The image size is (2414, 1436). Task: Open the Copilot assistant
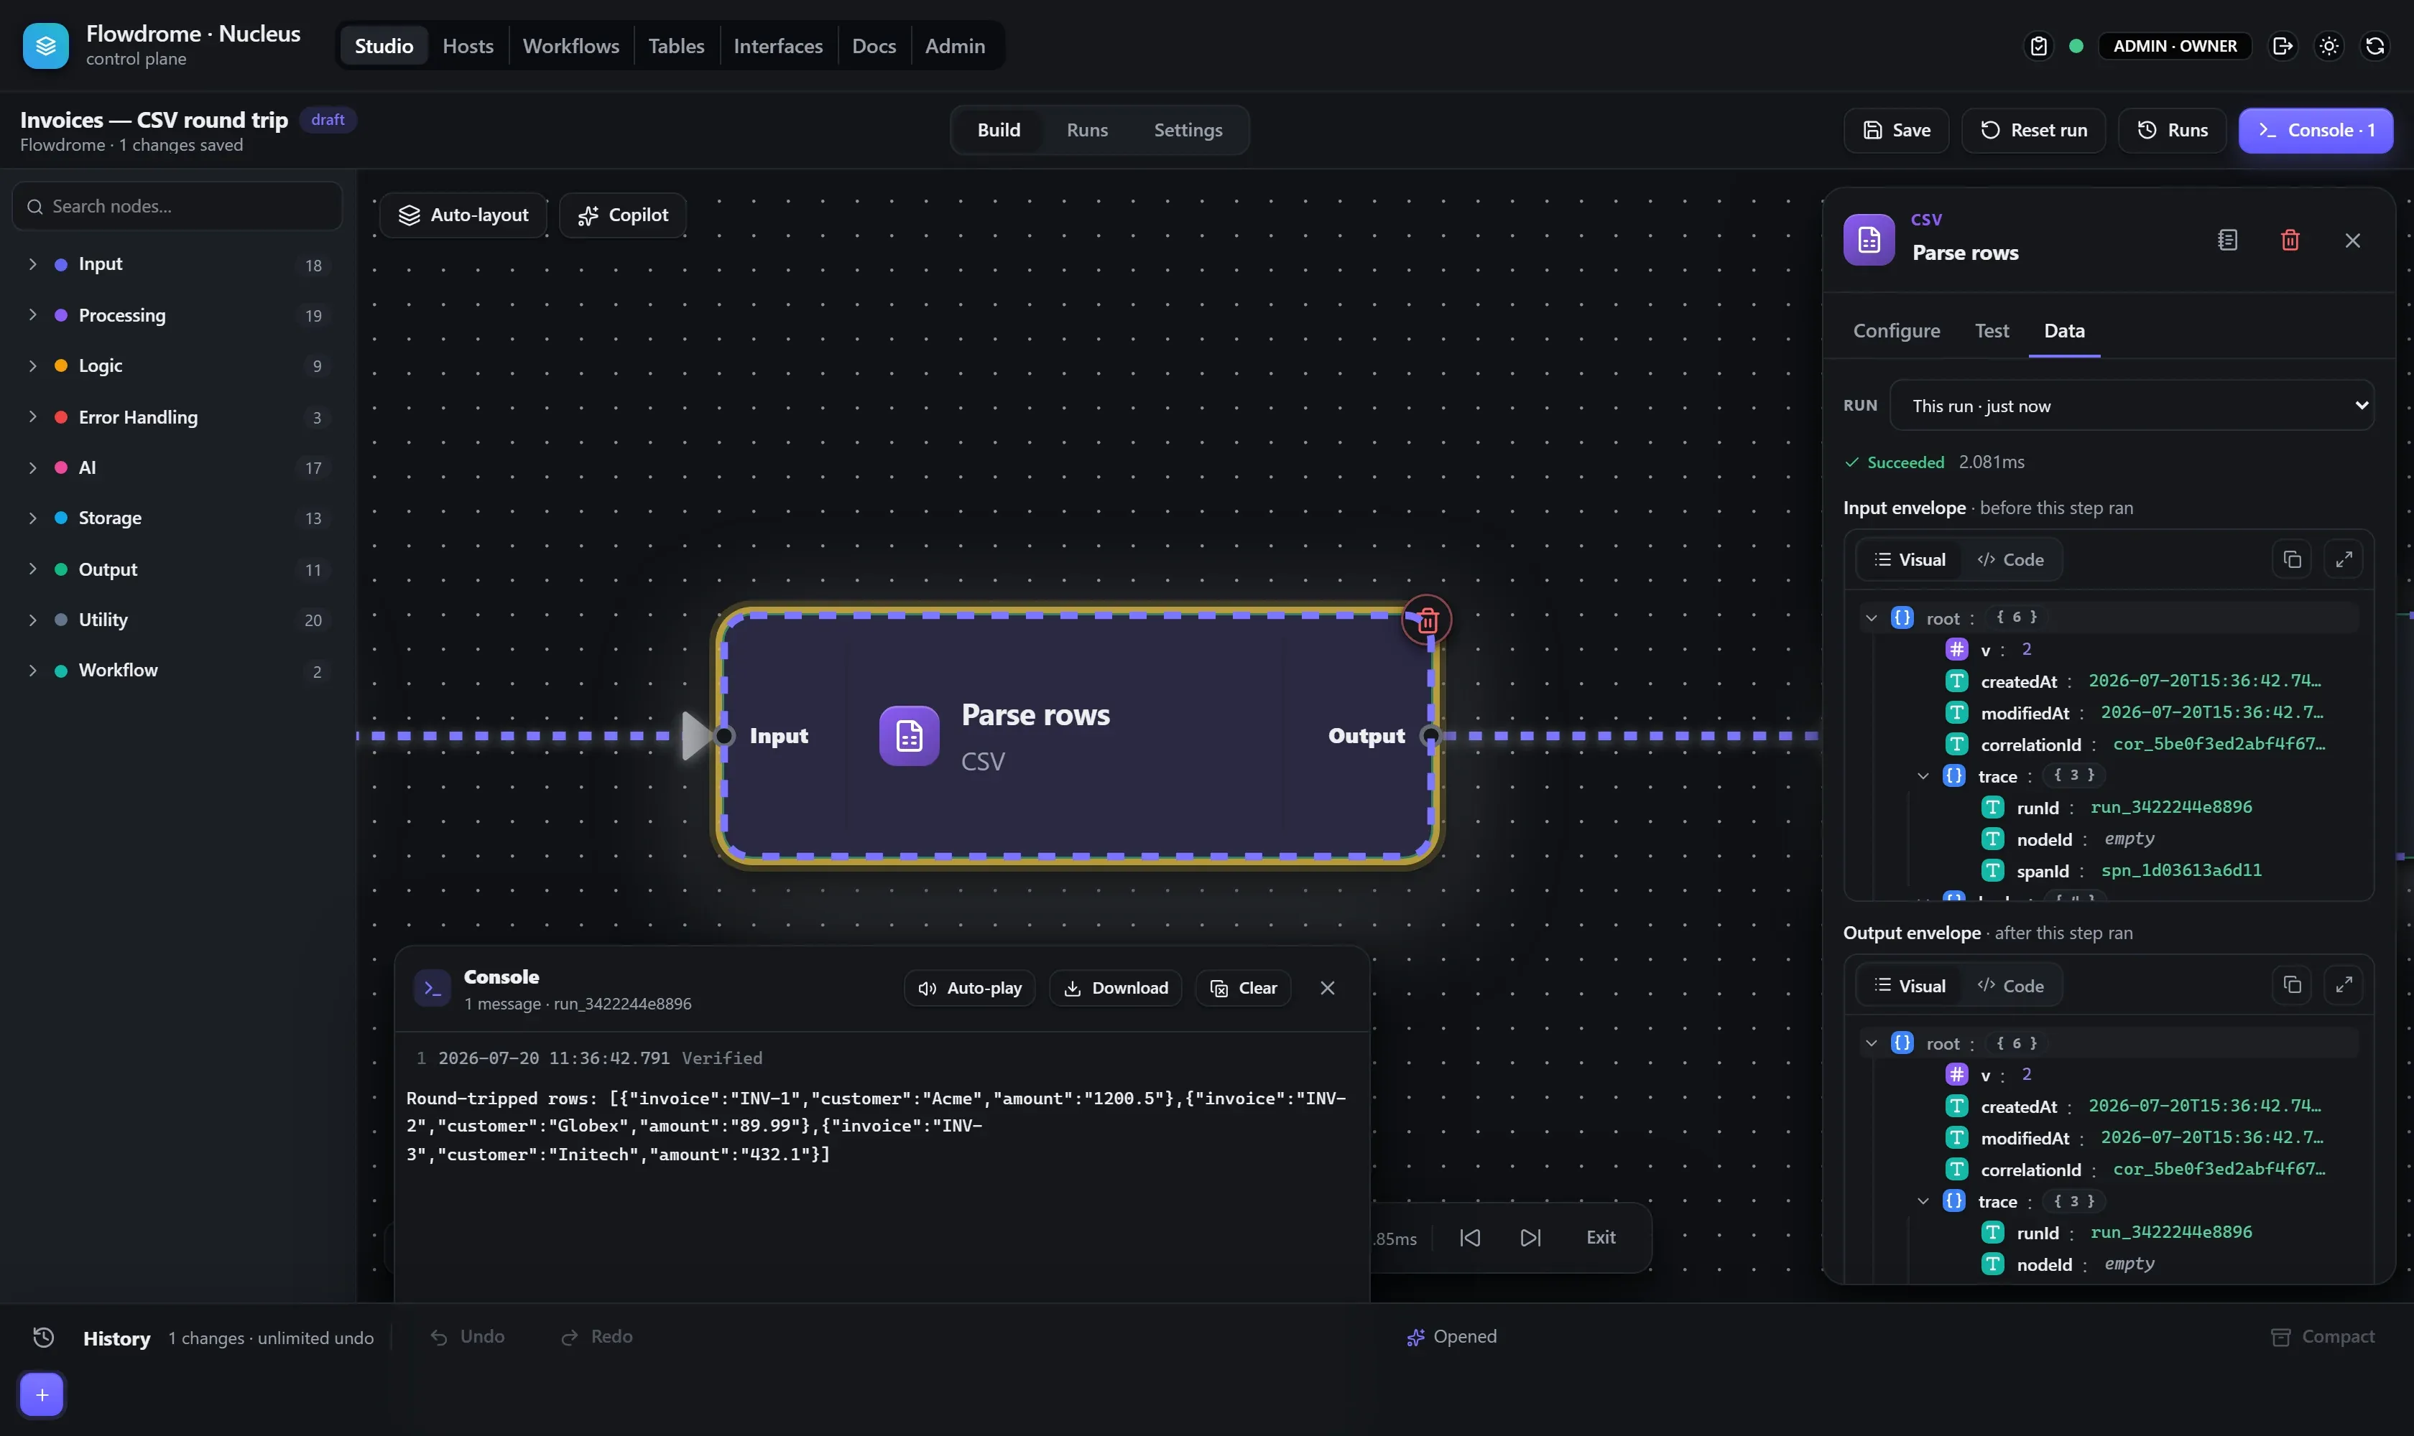[623, 215]
